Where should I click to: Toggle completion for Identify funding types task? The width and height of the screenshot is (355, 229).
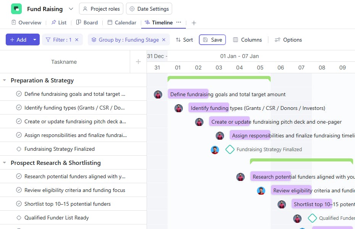(19, 108)
